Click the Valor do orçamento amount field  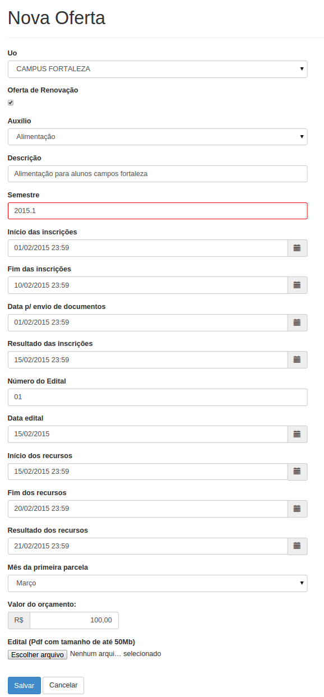(74, 620)
